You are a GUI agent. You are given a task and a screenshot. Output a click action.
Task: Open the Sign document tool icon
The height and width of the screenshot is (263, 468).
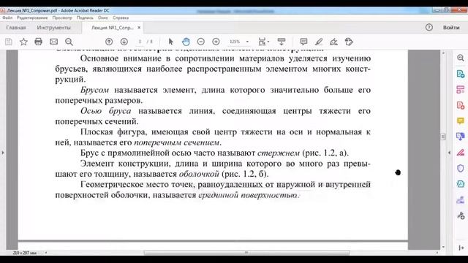coord(333,42)
